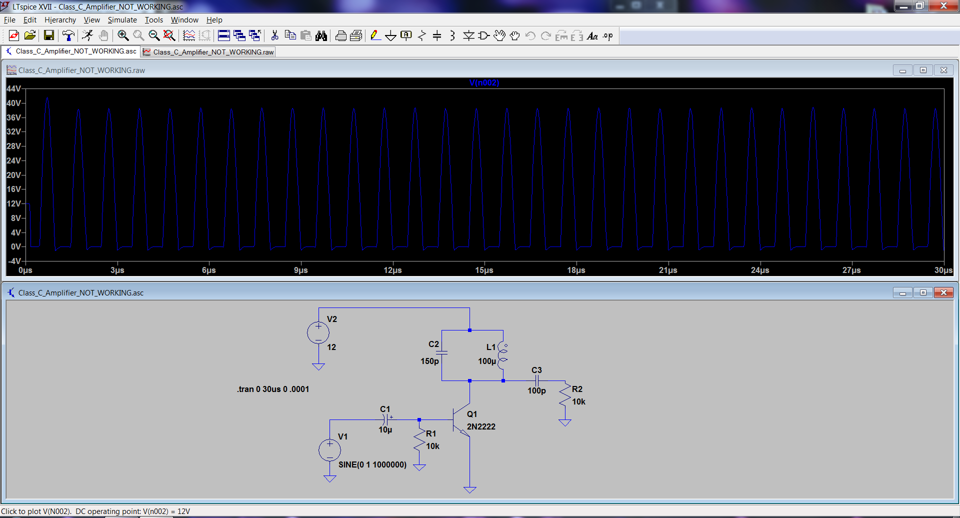960x518 pixels.
Task: Click C1 10µ value label
Action: coord(385,429)
